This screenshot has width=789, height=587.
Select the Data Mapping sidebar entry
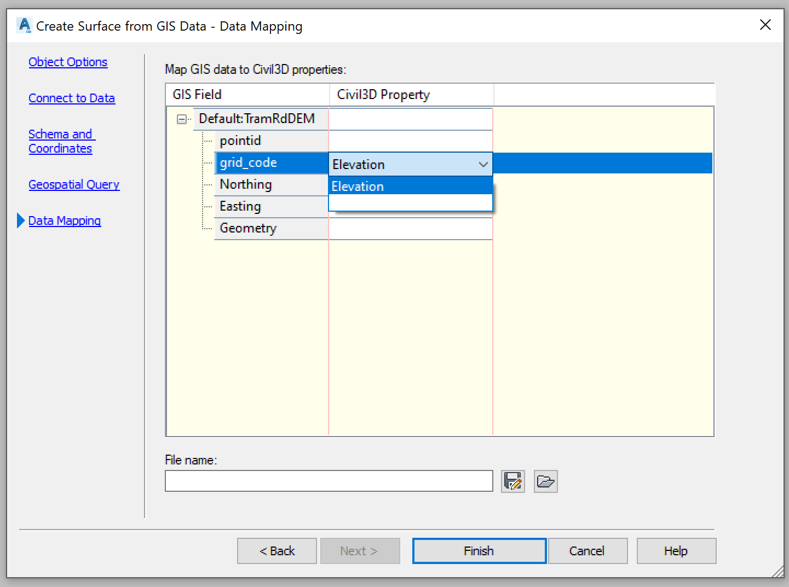pos(64,220)
